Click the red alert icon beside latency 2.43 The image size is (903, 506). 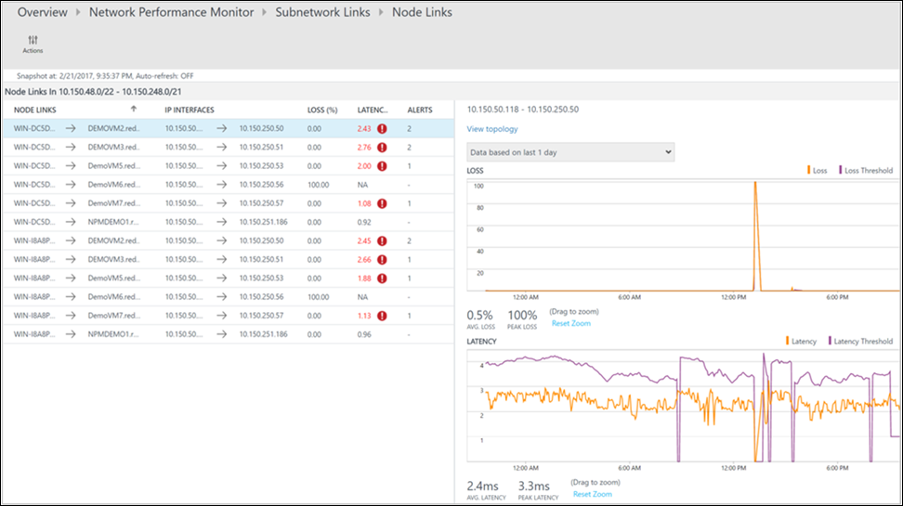(x=382, y=128)
